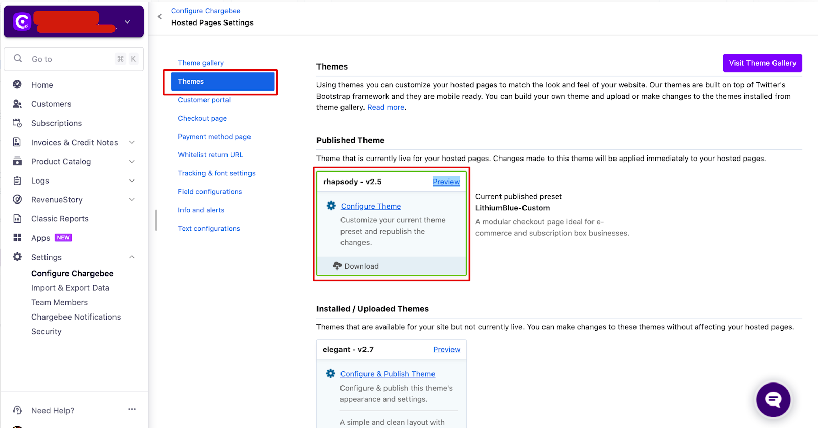Click the NEW badge next to Apps

(x=63, y=238)
